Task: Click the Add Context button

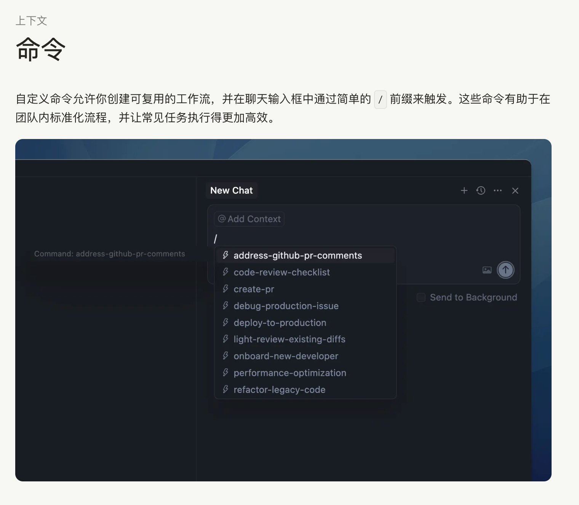Action: pos(249,219)
